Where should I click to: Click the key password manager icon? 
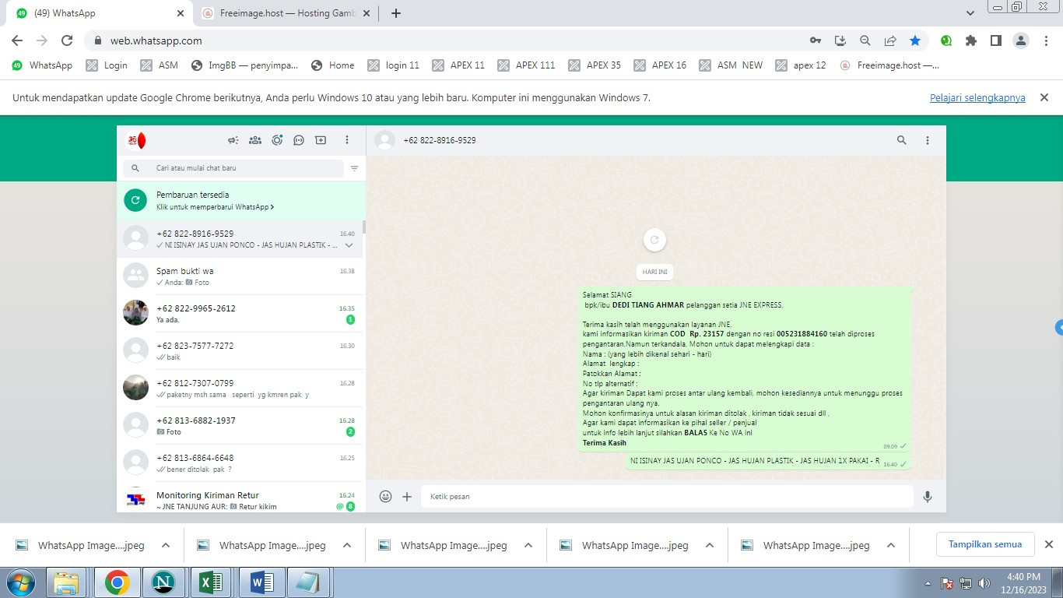(x=815, y=40)
